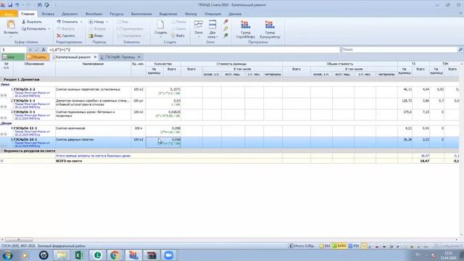Open the Объекты orange tab
464x261 pixels.
(37, 57)
